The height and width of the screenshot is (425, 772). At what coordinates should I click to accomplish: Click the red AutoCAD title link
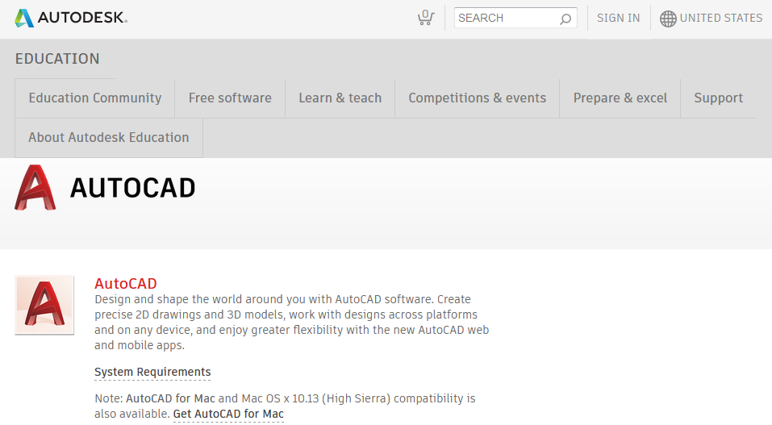click(126, 284)
